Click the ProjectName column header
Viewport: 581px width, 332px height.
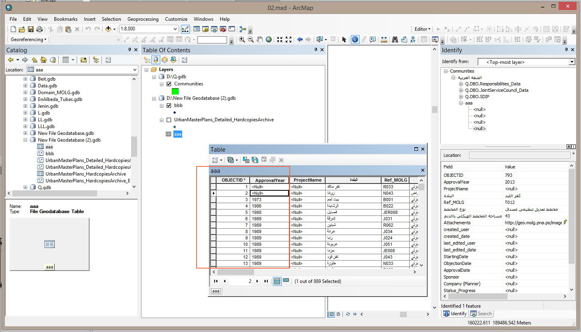coord(307,180)
